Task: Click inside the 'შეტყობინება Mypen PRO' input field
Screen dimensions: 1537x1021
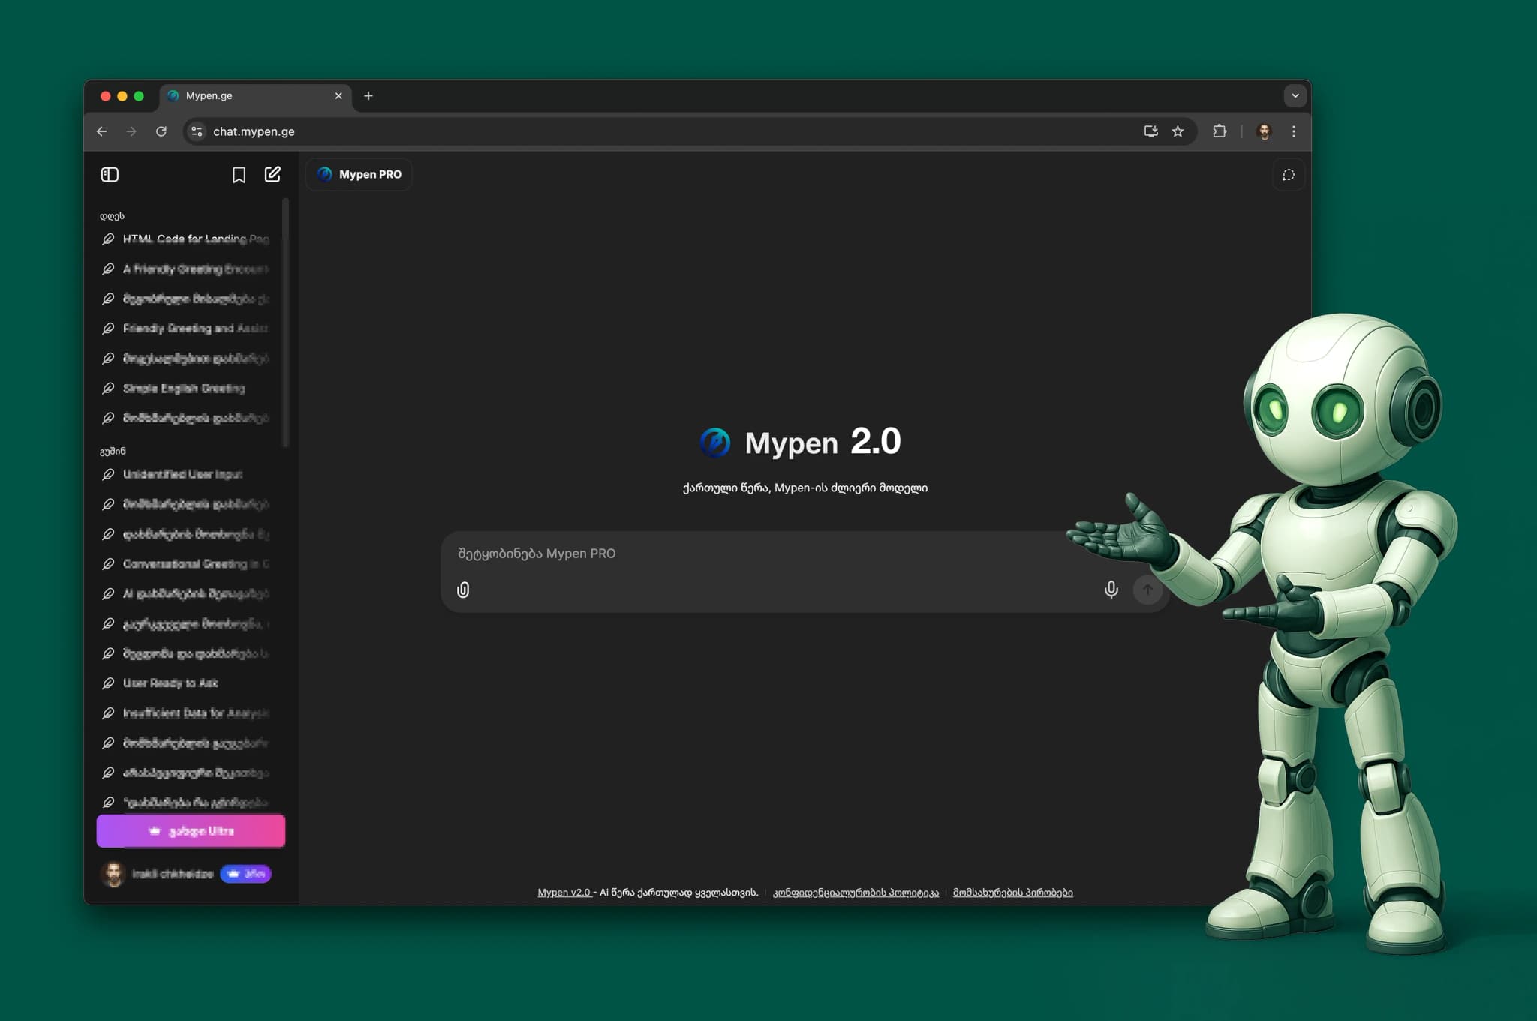Action: [x=750, y=554]
